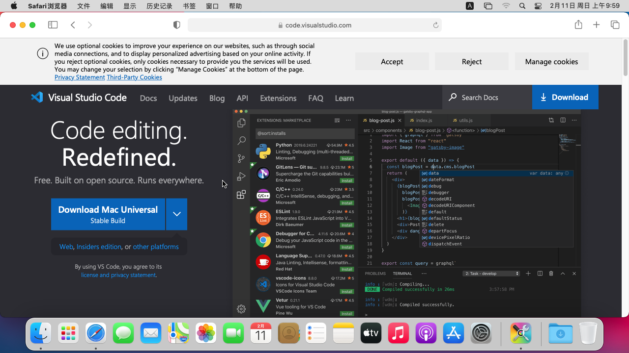Open the Learn navigation link

[x=344, y=98]
